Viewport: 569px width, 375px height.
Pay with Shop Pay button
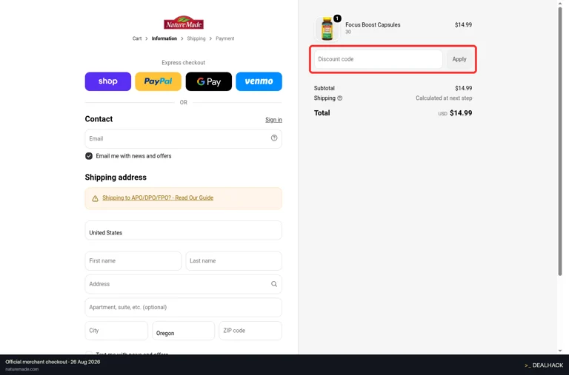click(x=107, y=81)
